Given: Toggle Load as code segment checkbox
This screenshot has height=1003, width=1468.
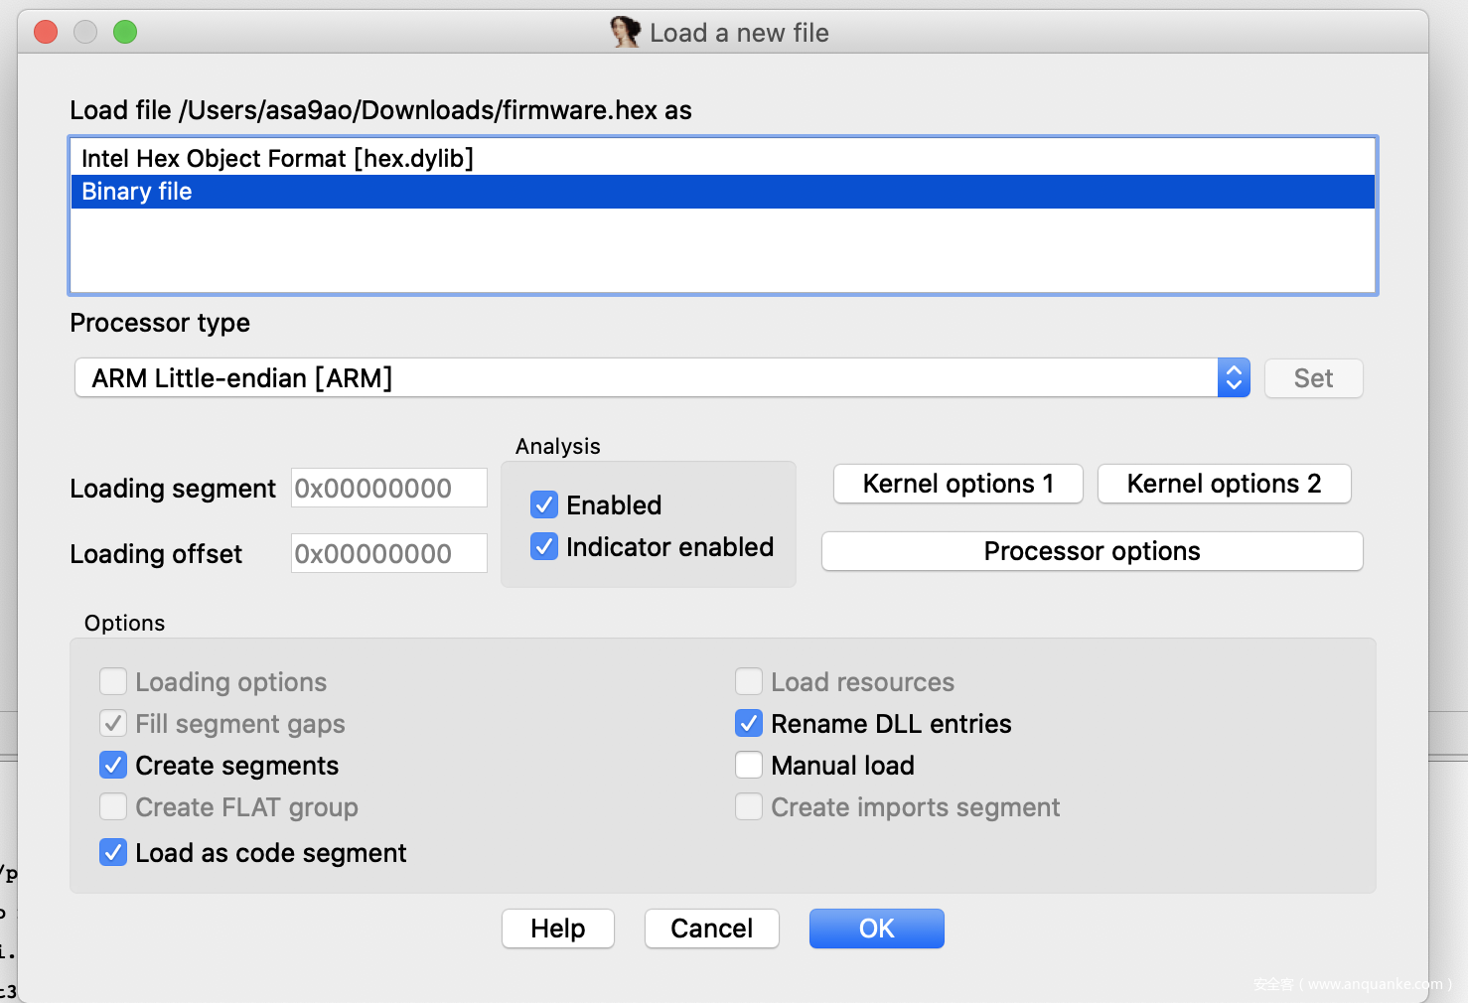Looking at the screenshot, I should click(x=113, y=853).
